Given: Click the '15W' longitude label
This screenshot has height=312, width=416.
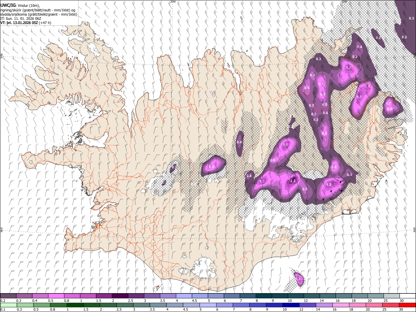Looking at the screenshot, I should (344, 2).
